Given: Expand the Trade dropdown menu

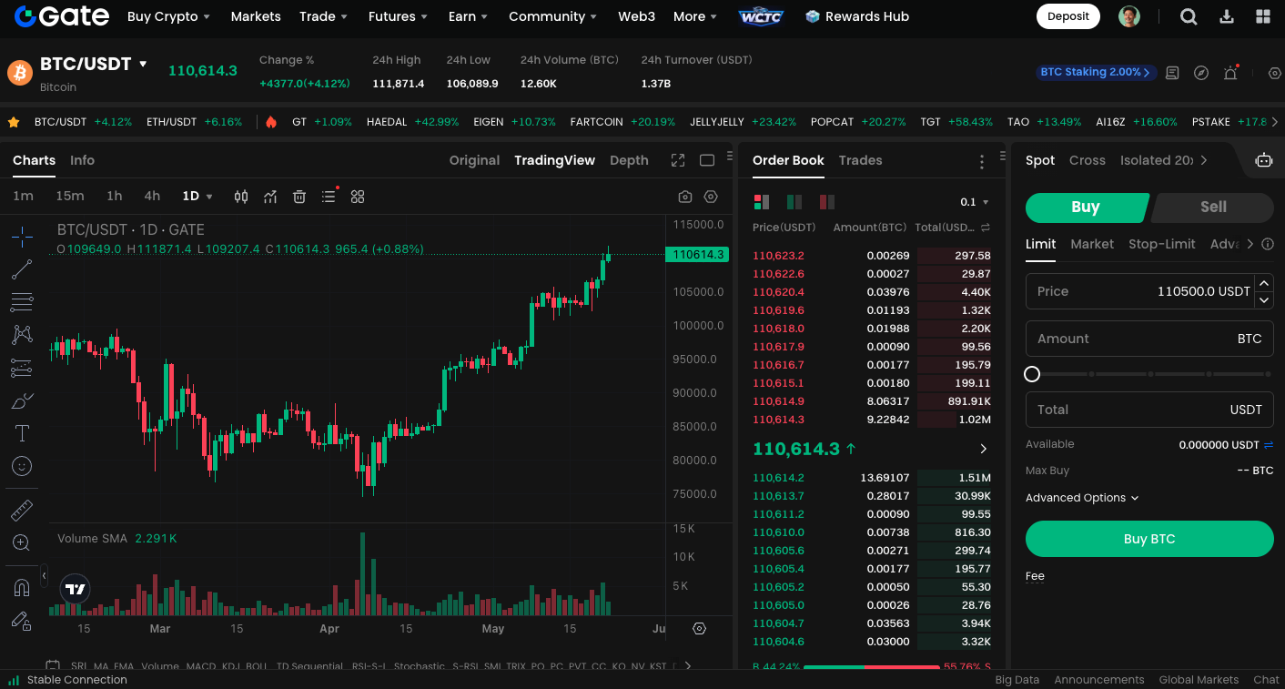Looking at the screenshot, I should tap(323, 16).
